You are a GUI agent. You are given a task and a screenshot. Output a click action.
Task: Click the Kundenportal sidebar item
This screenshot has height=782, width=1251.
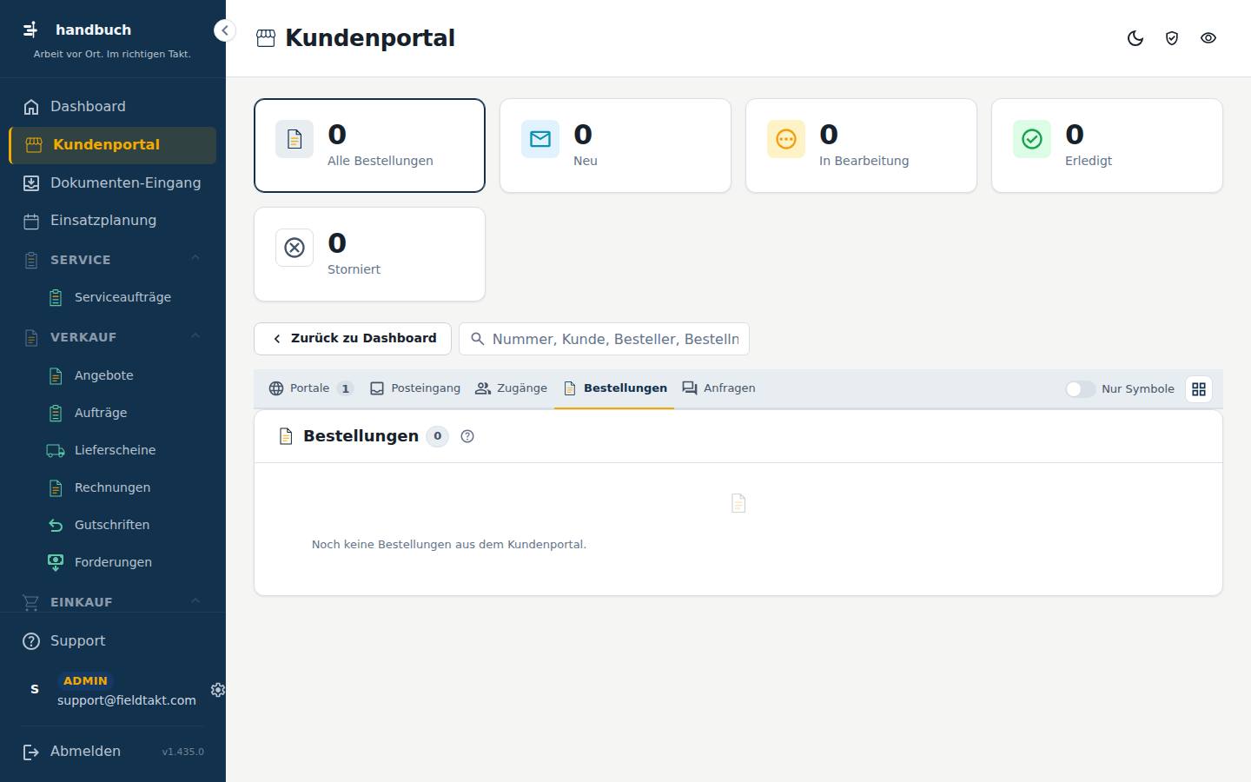113,145
